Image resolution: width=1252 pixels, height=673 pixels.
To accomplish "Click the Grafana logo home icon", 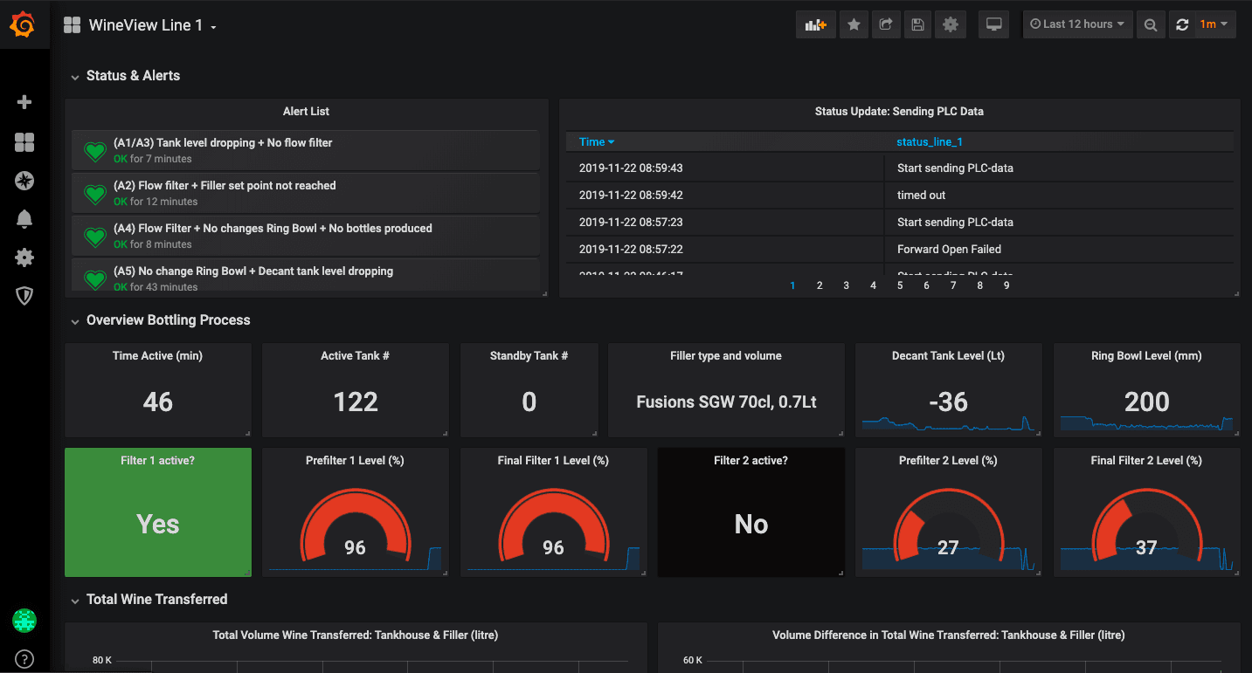I will [x=24, y=24].
